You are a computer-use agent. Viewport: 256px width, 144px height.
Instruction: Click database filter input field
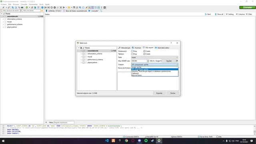click(x=10, y=11)
